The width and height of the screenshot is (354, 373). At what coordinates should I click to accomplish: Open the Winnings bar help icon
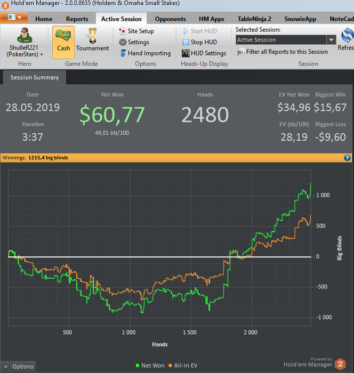pos(347,158)
